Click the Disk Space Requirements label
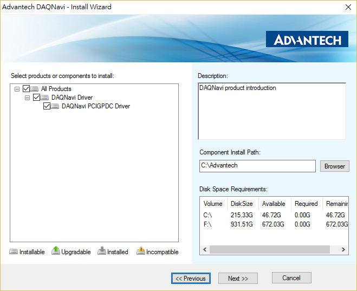The height and width of the screenshot is (291, 357). coord(233,189)
